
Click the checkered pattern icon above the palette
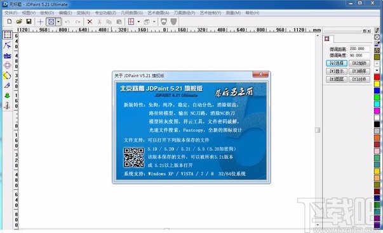pyautogui.click(x=377, y=51)
